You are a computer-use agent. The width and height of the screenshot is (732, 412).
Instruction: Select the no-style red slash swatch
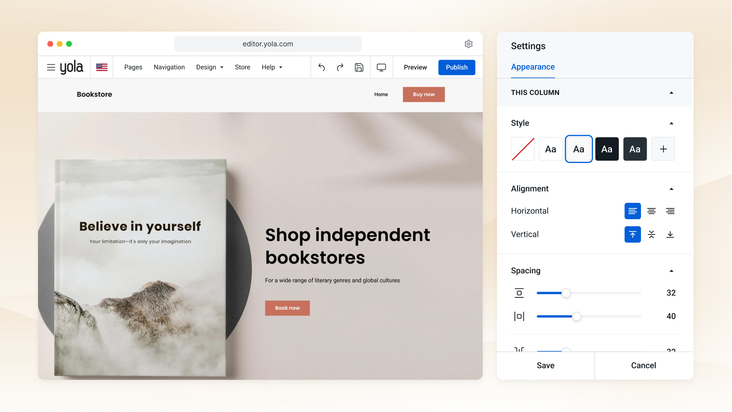point(523,149)
